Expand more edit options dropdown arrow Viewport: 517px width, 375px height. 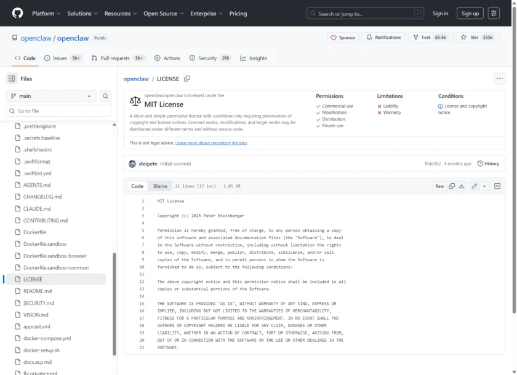[x=484, y=186]
